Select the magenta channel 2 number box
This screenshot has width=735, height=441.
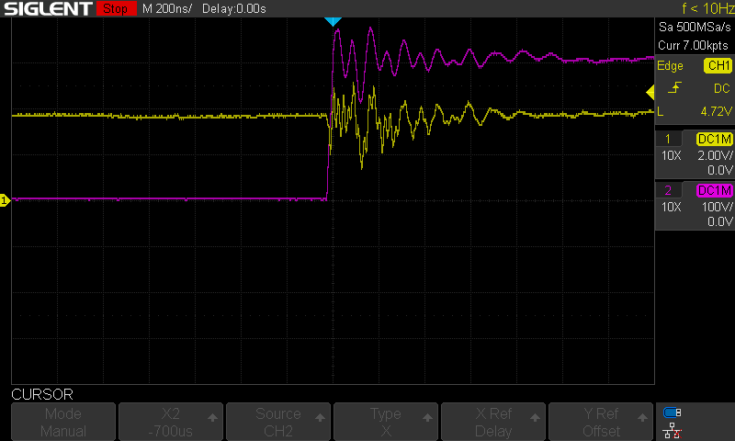(668, 190)
